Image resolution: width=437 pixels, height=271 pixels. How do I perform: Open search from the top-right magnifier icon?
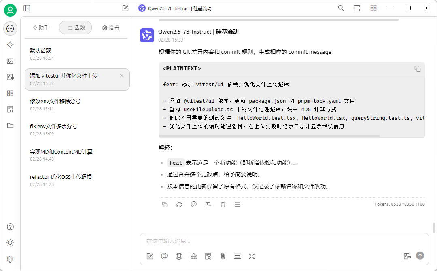[x=341, y=8]
